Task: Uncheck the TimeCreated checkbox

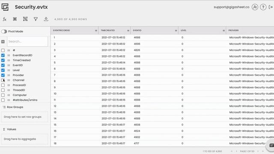Action: [x=3, y=60]
